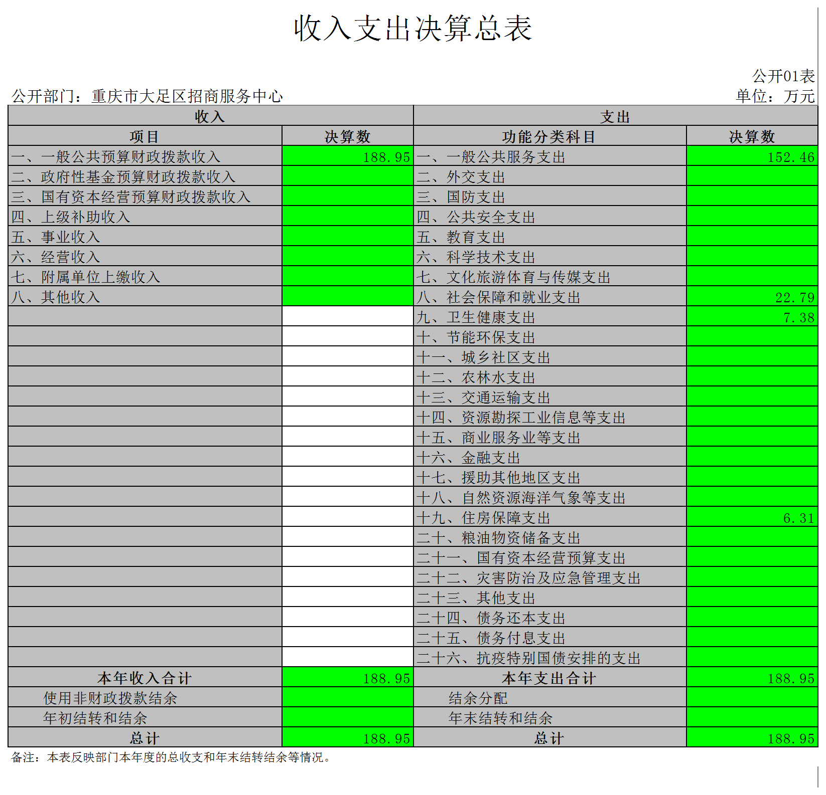Click the 单位：万元 label
Image resolution: width=826 pixels, height=795 pixels.
[x=775, y=96]
